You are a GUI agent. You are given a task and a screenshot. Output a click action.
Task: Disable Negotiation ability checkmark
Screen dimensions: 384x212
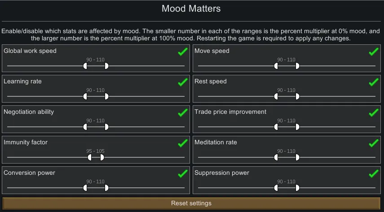[x=182, y=113]
